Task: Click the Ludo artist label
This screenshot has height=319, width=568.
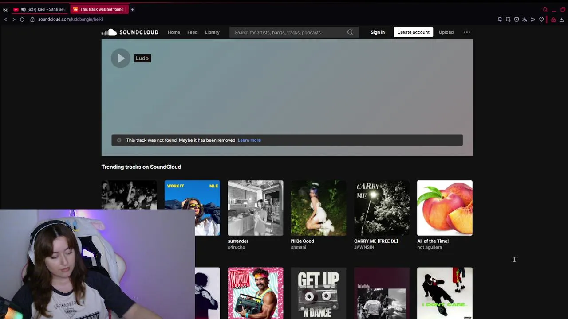Action: pos(142,58)
